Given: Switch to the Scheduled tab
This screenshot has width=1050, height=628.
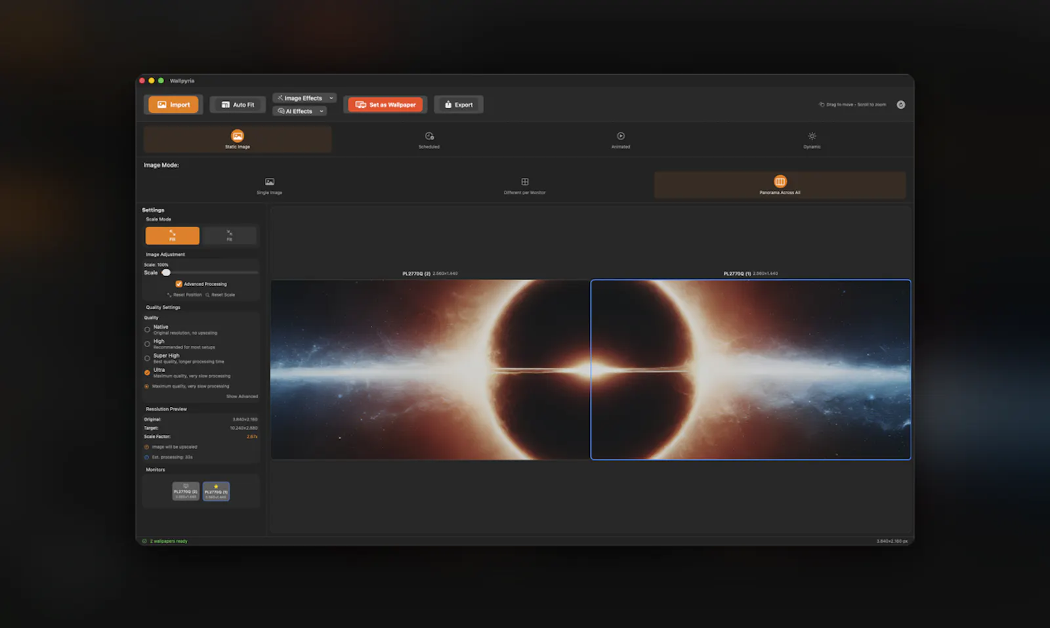Looking at the screenshot, I should click(429, 139).
